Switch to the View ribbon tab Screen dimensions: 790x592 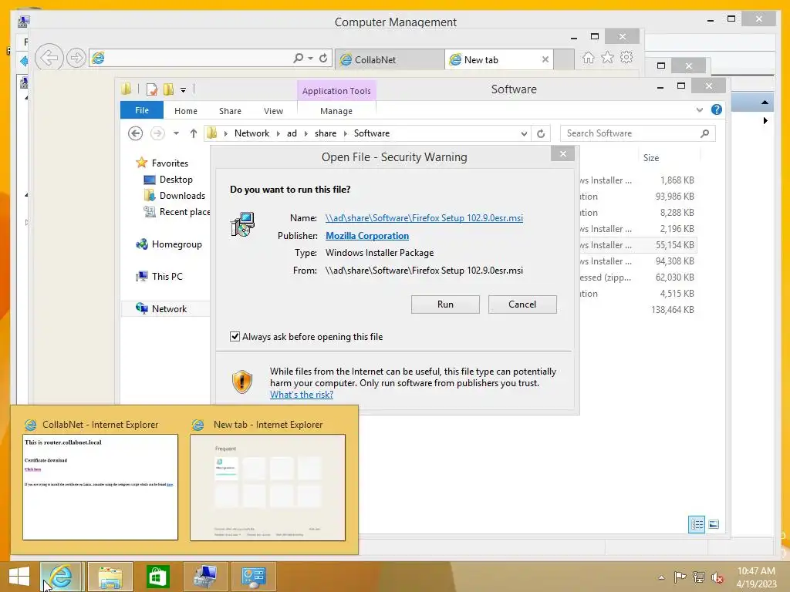(273, 111)
